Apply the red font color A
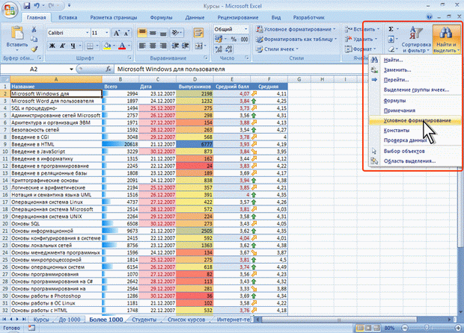464x333 pixels. click(122, 46)
